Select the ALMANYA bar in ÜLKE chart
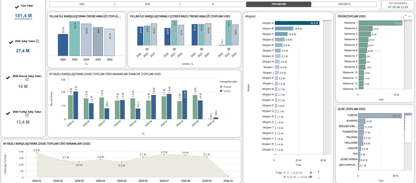 [361, 121]
